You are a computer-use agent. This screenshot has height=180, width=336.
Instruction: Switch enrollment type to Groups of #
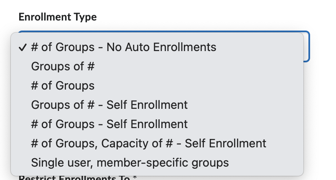pos(63,66)
